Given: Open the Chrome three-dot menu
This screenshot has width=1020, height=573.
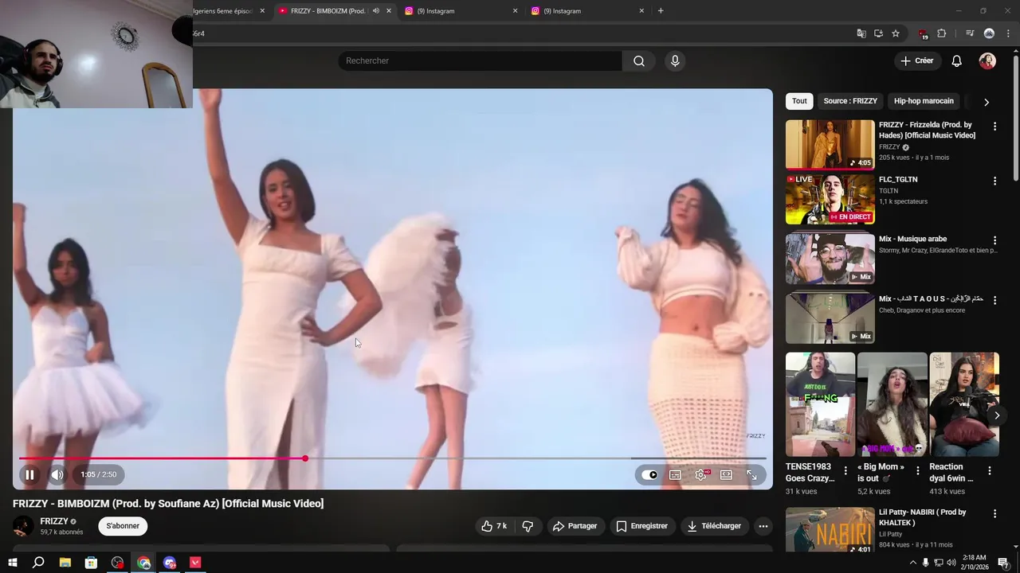Looking at the screenshot, I should tap(1007, 33).
